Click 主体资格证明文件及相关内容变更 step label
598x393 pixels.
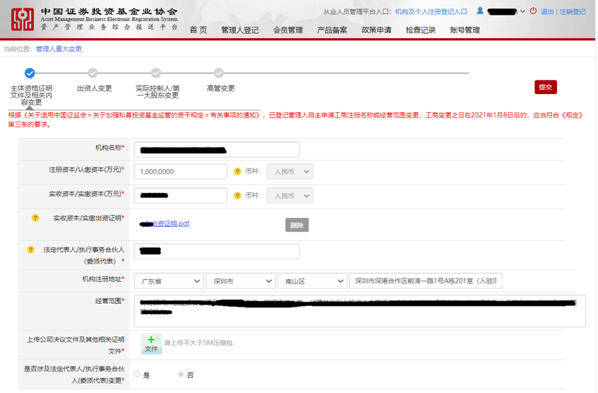pyautogui.click(x=31, y=95)
